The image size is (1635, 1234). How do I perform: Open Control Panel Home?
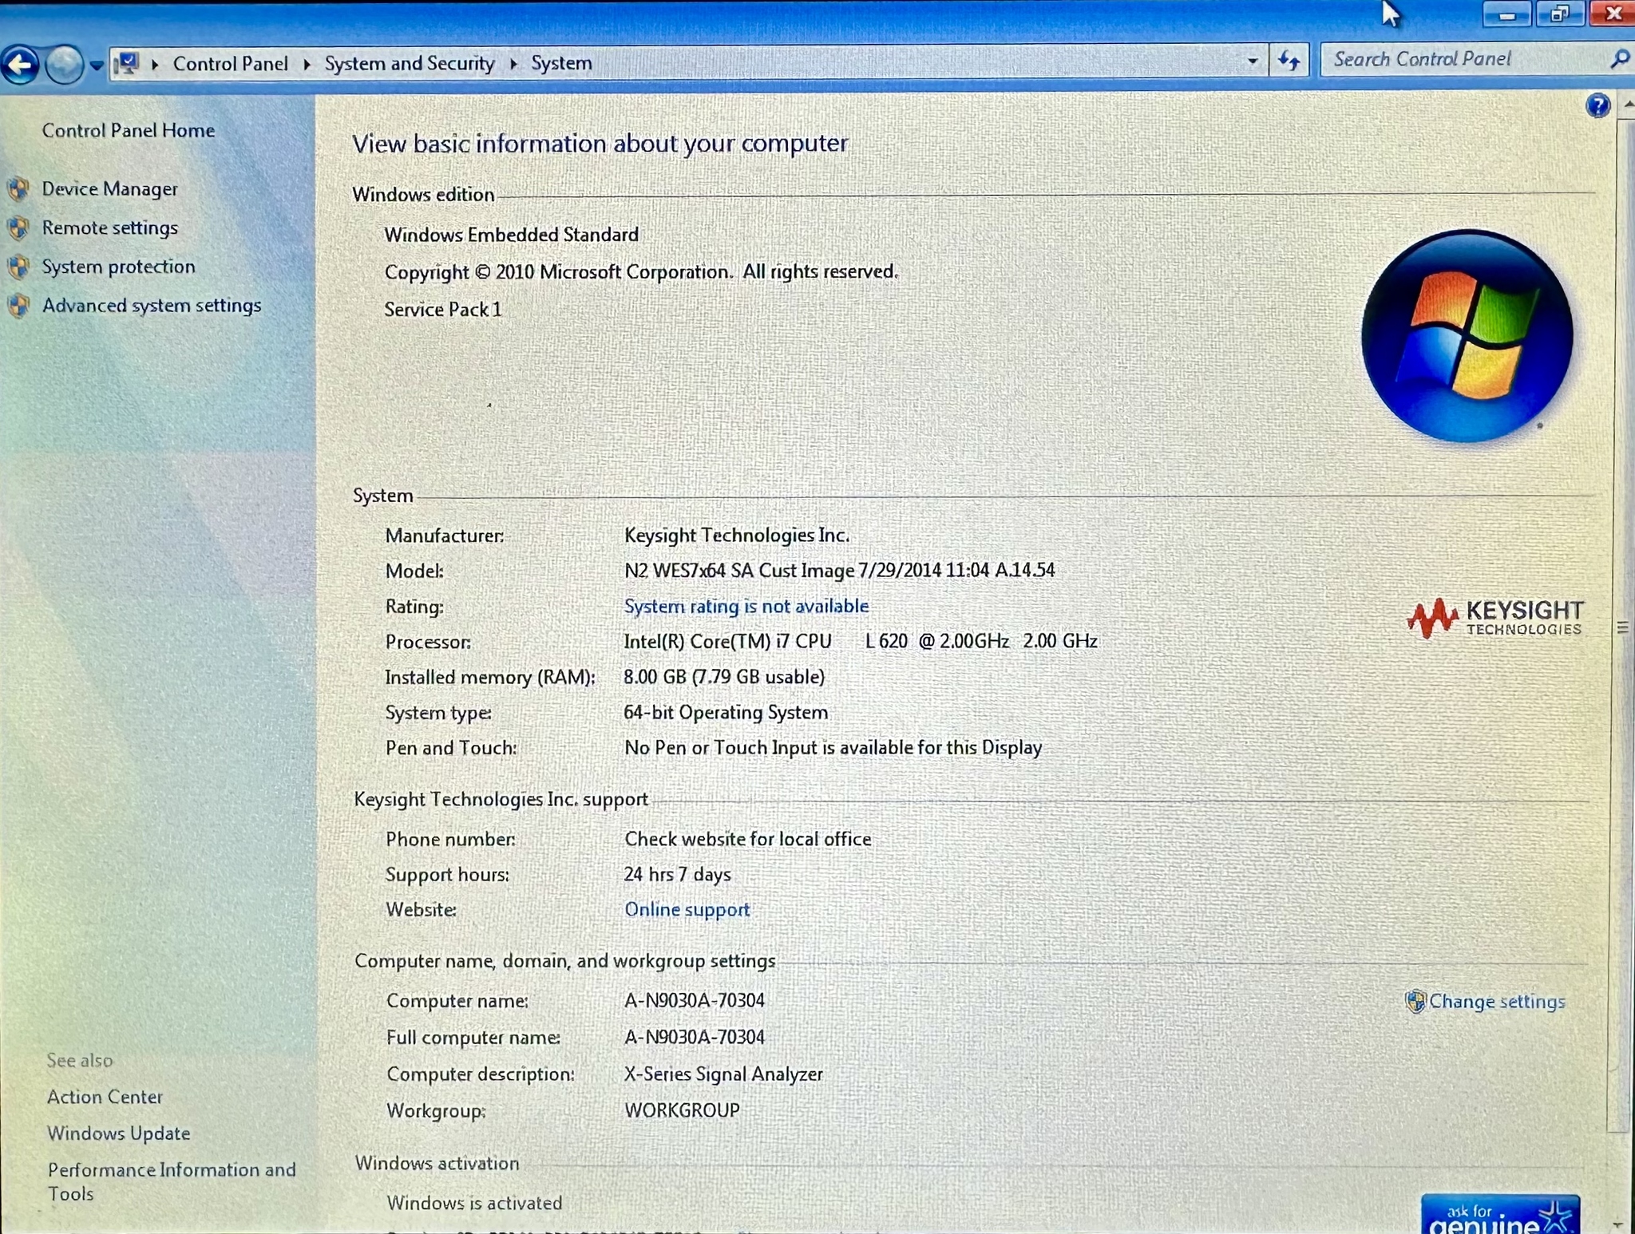[x=128, y=131]
